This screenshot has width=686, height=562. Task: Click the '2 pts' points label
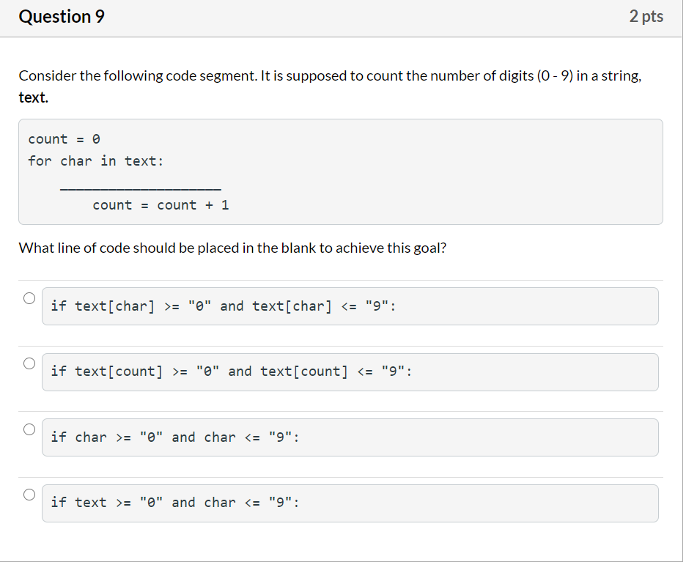pyautogui.click(x=646, y=17)
